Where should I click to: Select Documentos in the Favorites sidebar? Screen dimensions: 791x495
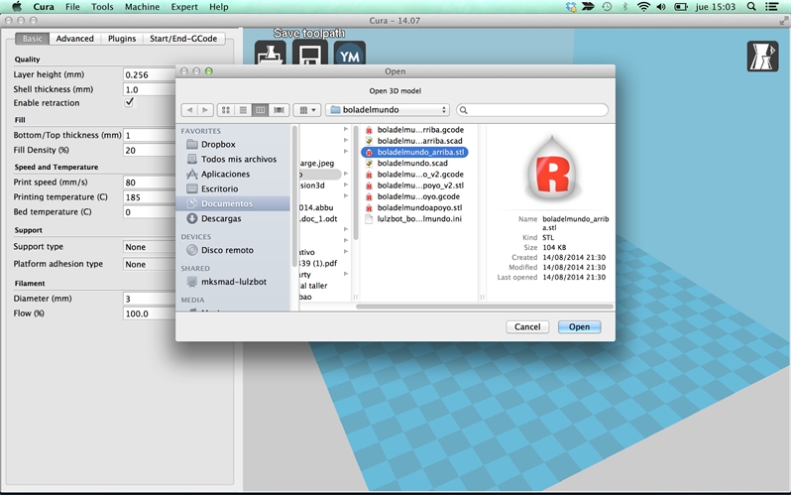pyautogui.click(x=226, y=203)
